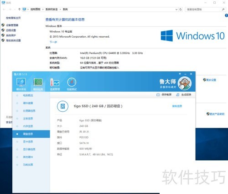Click the up-arrow navigation button

click(19, 10)
